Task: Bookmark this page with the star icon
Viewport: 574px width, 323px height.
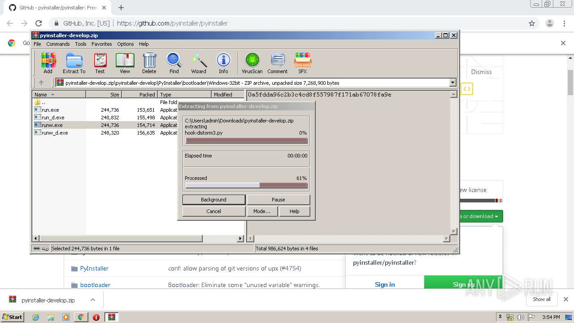Action: tap(532, 23)
